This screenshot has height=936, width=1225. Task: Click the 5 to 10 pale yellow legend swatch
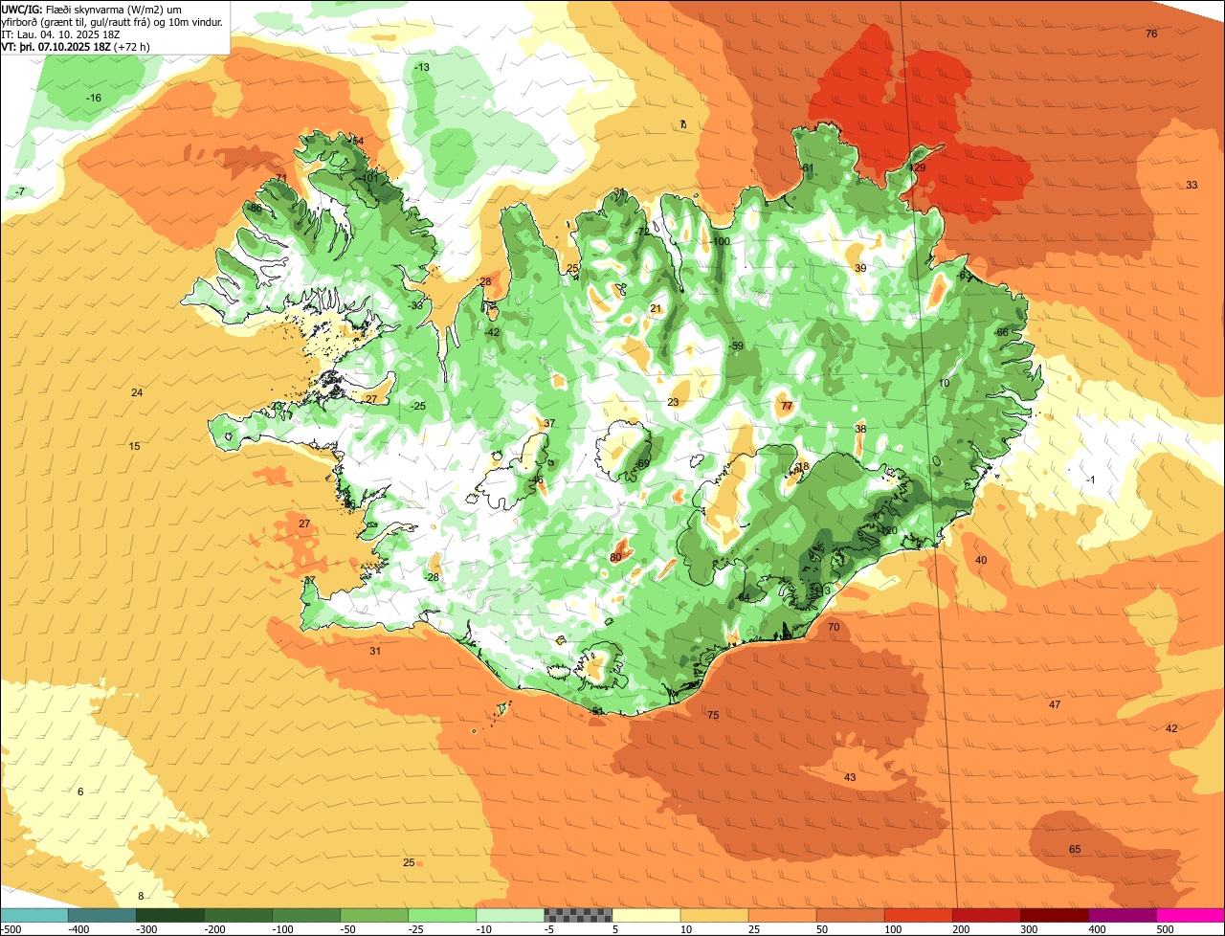[x=646, y=915]
